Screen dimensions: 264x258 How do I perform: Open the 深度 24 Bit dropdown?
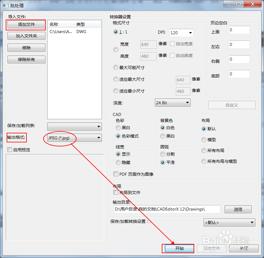tap(173, 102)
